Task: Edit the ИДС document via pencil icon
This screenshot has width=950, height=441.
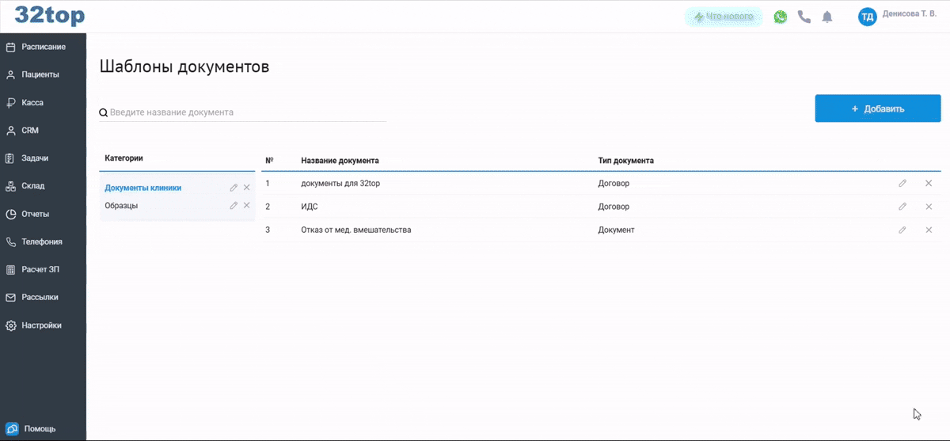Action: pyautogui.click(x=902, y=207)
